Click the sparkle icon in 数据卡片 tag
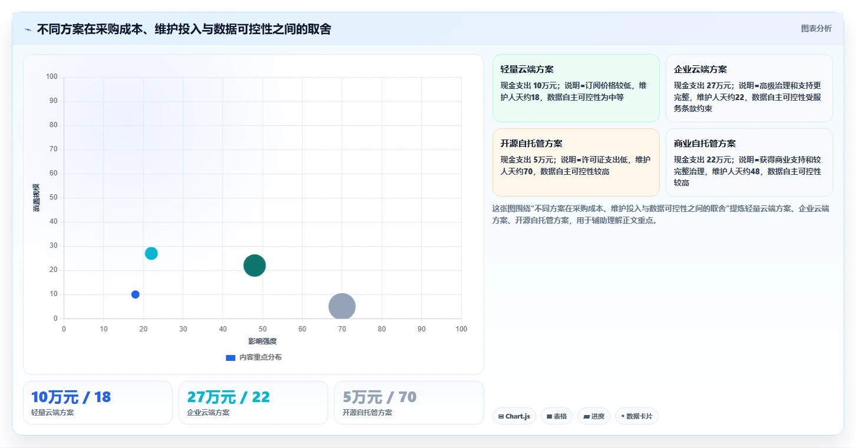This screenshot has height=448, width=856. (x=623, y=416)
